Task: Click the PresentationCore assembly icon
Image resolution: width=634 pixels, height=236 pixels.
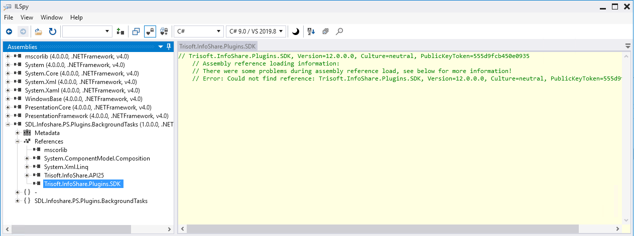Action: coord(18,107)
